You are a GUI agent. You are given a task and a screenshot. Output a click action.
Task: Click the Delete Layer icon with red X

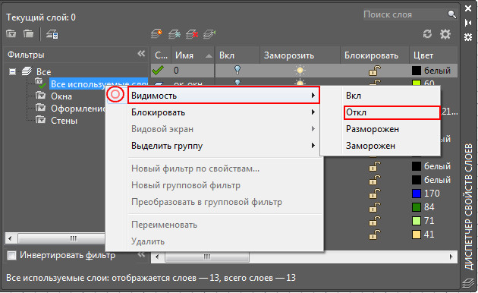(x=192, y=34)
